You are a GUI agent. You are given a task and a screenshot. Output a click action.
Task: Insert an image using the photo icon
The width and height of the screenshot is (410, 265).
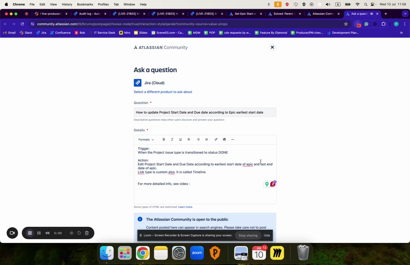[x=225, y=139]
